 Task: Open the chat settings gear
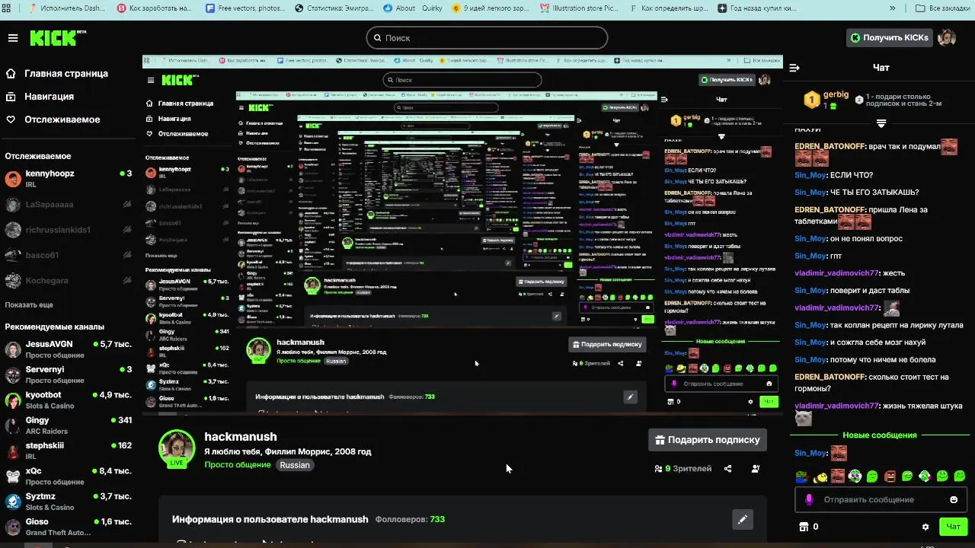click(x=925, y=527)
